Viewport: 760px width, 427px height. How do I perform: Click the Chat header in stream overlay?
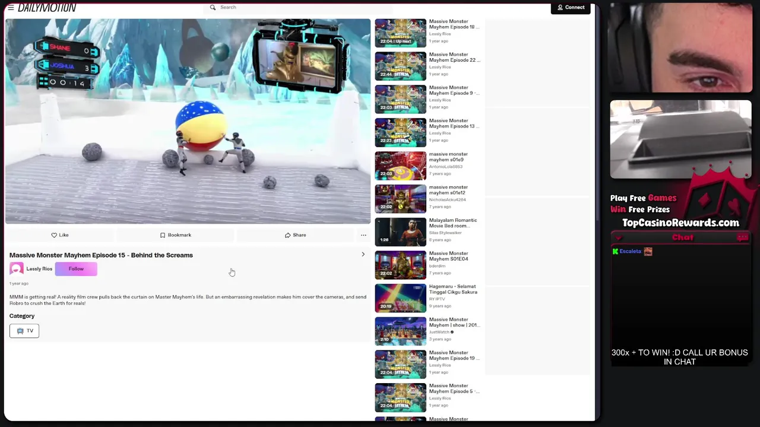[682, 237]
